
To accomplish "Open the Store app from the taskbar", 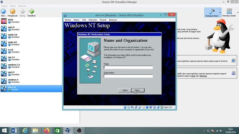I will click(x=57, y=131).
